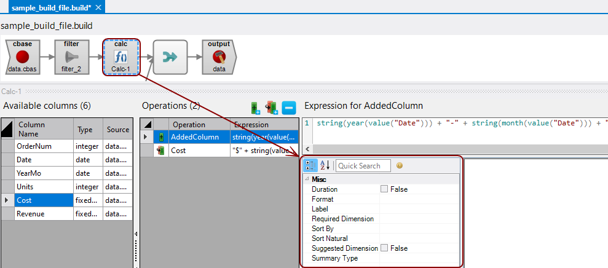Sort properties alphabetically
608x268 pixels.
(326, 165)
